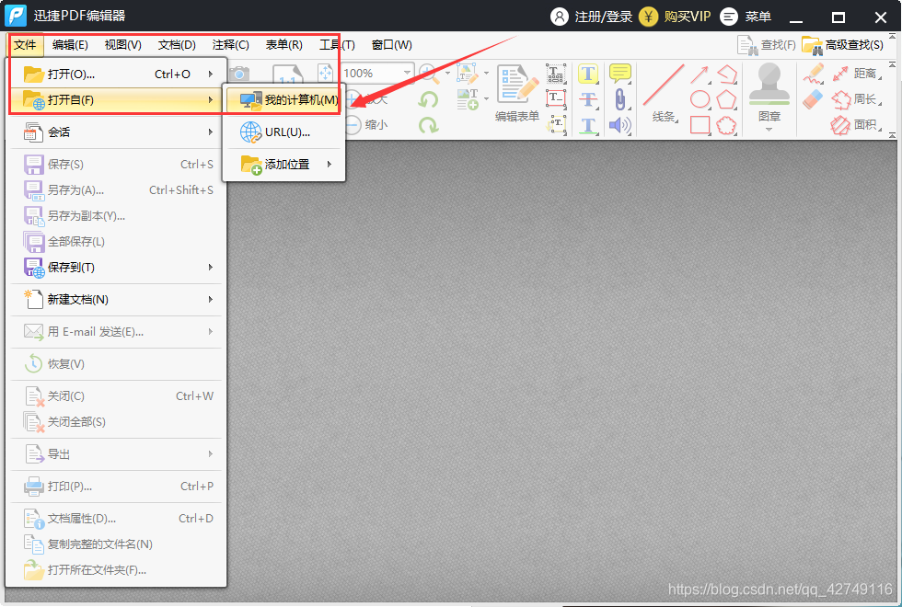Expand 打开自(F) submenu arrow
902x607 pixels.
coord(211,100)
